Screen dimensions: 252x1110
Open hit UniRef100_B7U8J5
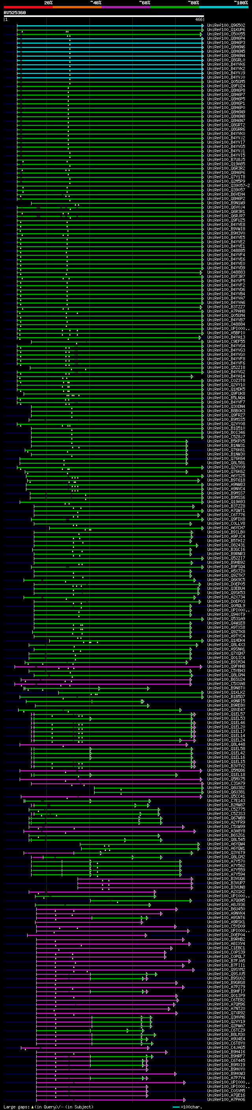(226, 159)
